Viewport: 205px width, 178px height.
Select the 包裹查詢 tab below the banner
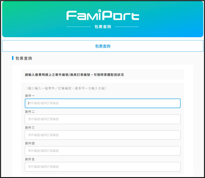pos(102,46)
